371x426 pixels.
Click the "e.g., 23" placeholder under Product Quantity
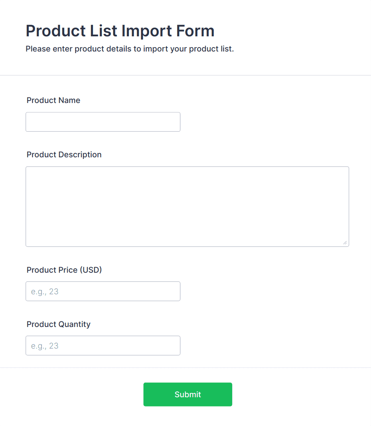(x=45, y=346)
